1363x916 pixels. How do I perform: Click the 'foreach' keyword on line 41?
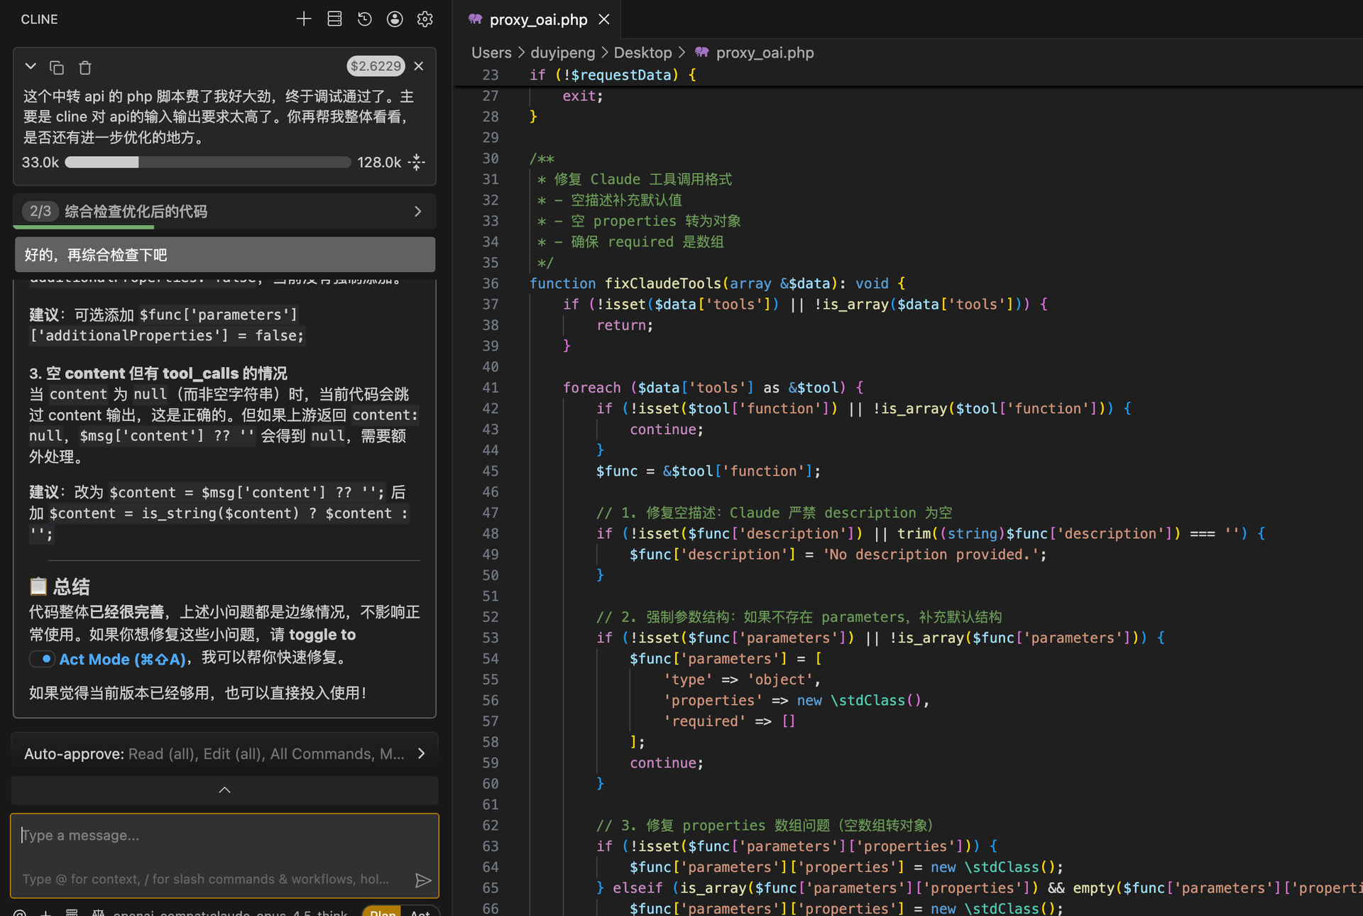click(x=591, y=388)
